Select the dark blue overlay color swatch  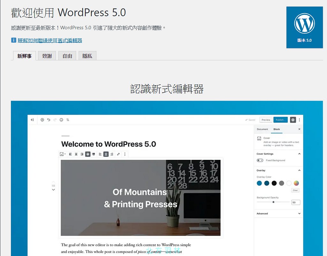pos(267,183)
